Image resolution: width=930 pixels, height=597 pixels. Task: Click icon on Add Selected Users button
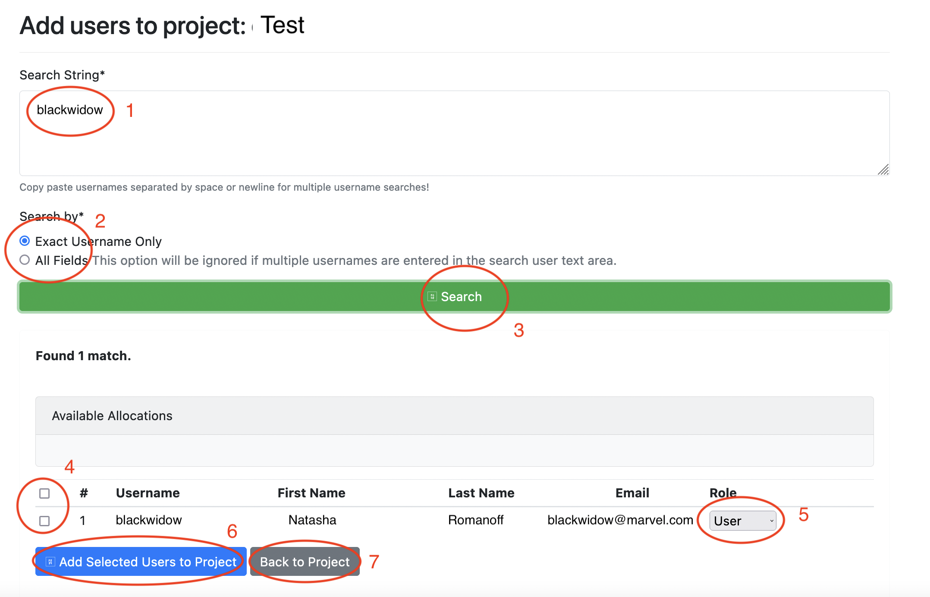[50, 562]
